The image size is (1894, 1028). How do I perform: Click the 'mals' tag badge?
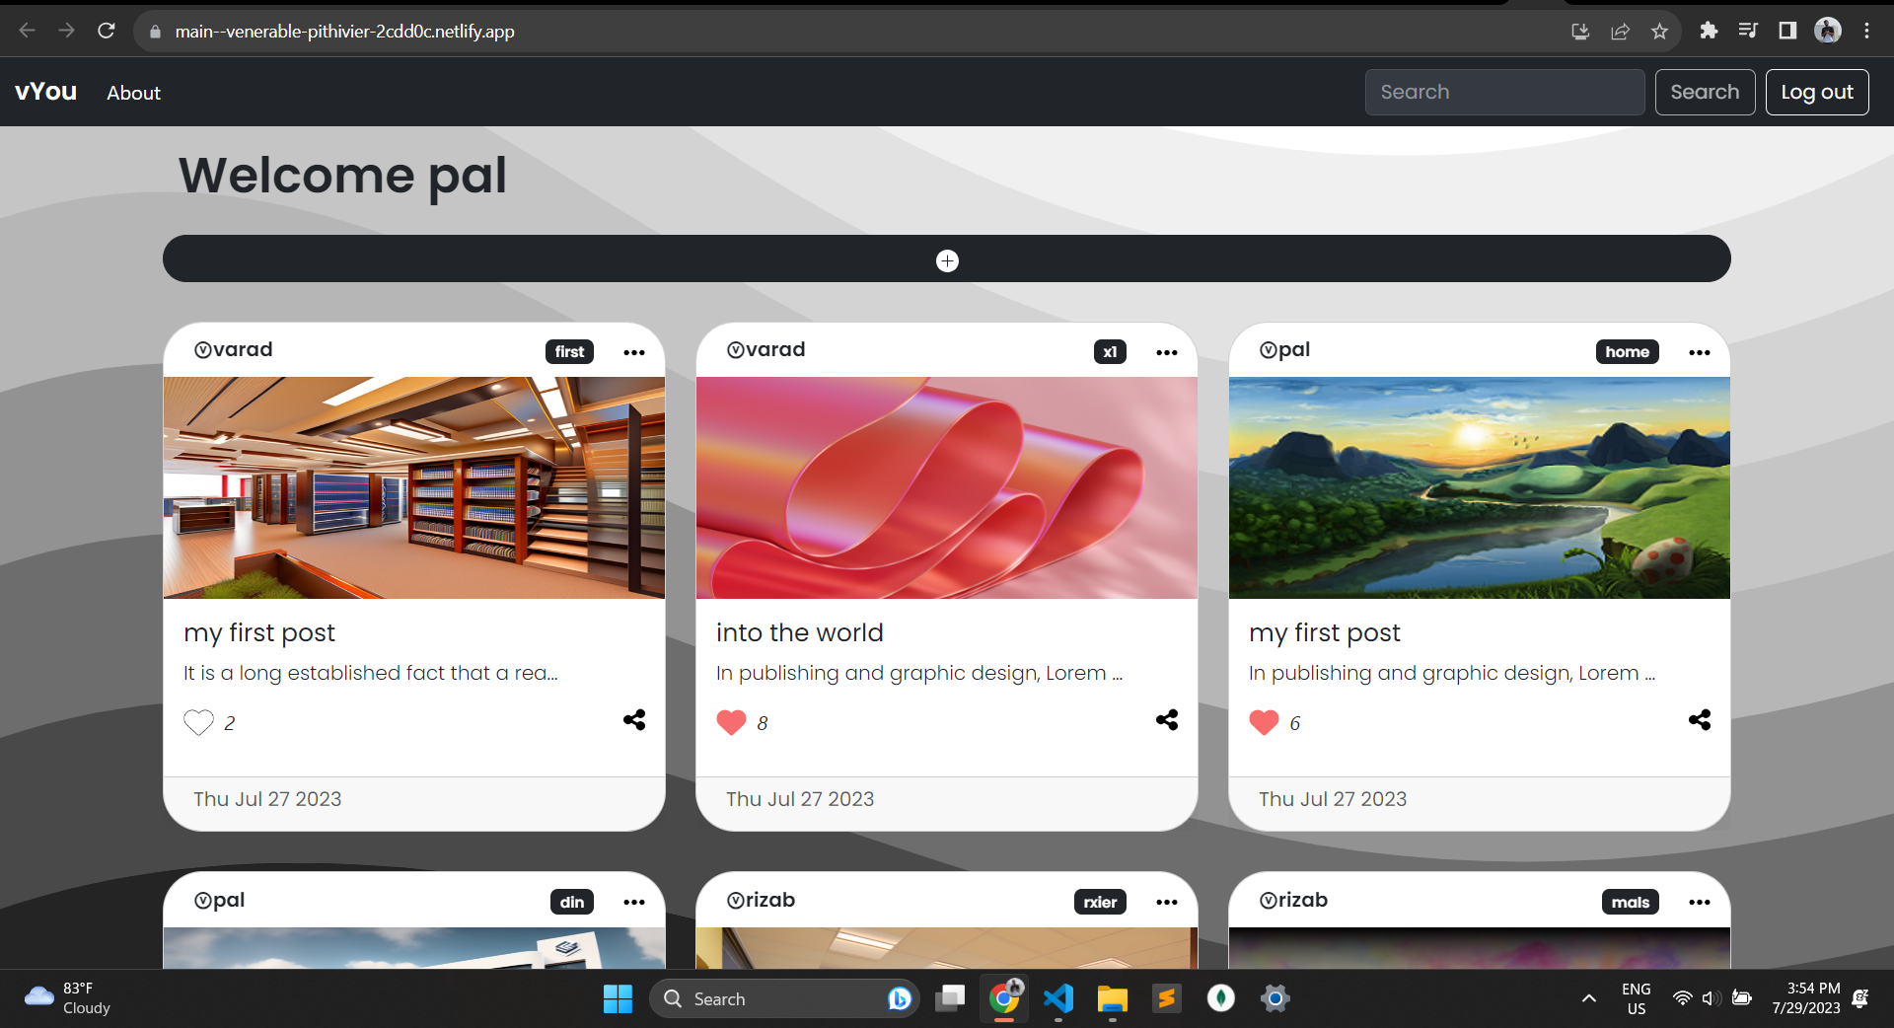click(1630, 902)
